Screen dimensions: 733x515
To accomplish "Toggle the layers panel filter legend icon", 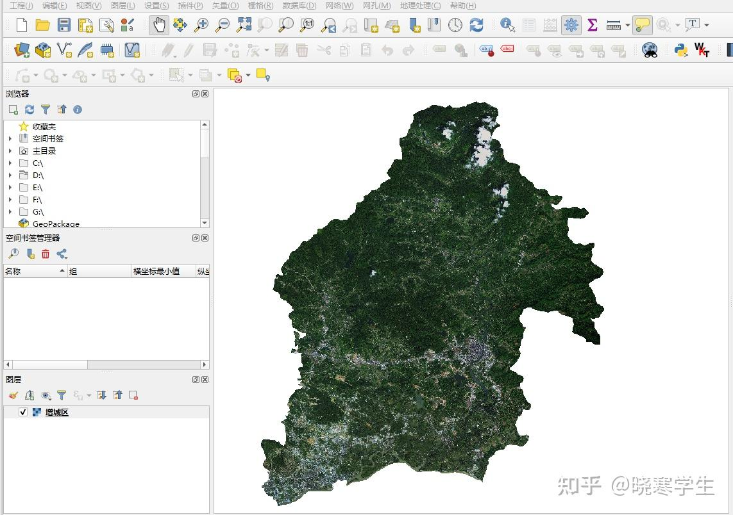I will [x=61, y=395].
